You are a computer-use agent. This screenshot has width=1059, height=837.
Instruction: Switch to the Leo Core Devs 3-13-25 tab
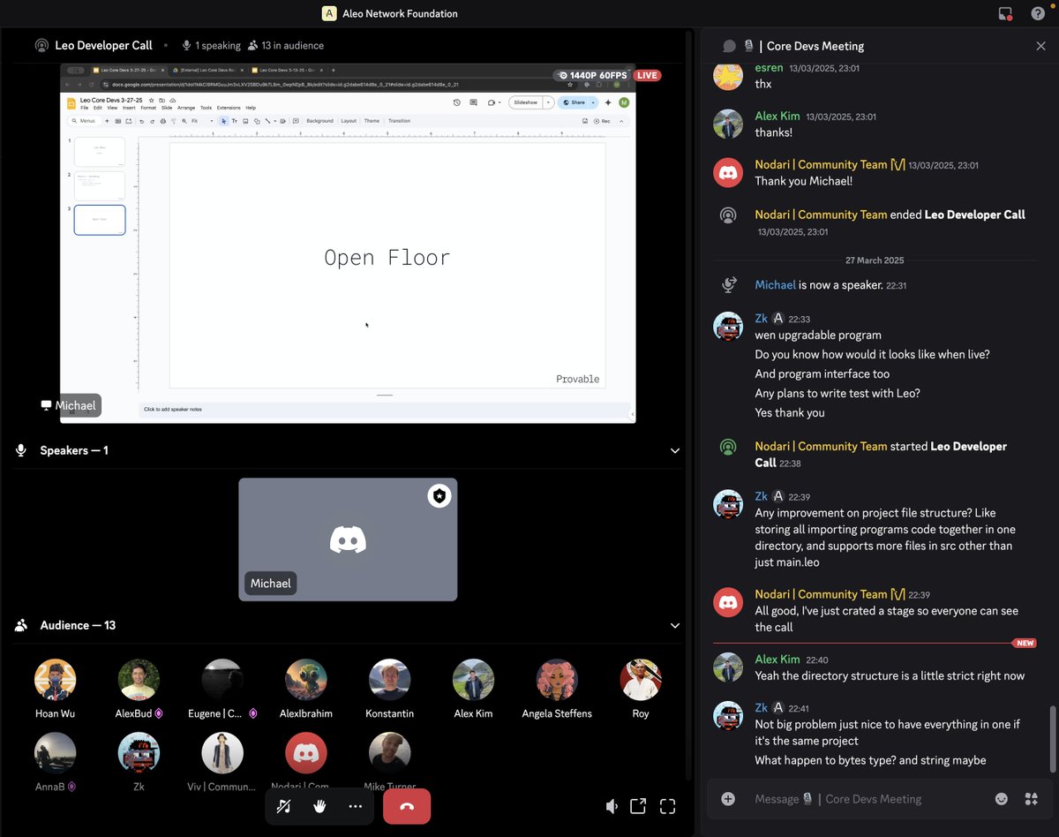coord(288,70)
